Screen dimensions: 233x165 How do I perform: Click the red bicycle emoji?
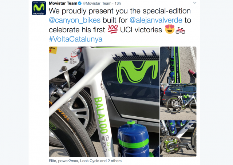point(181,31)
